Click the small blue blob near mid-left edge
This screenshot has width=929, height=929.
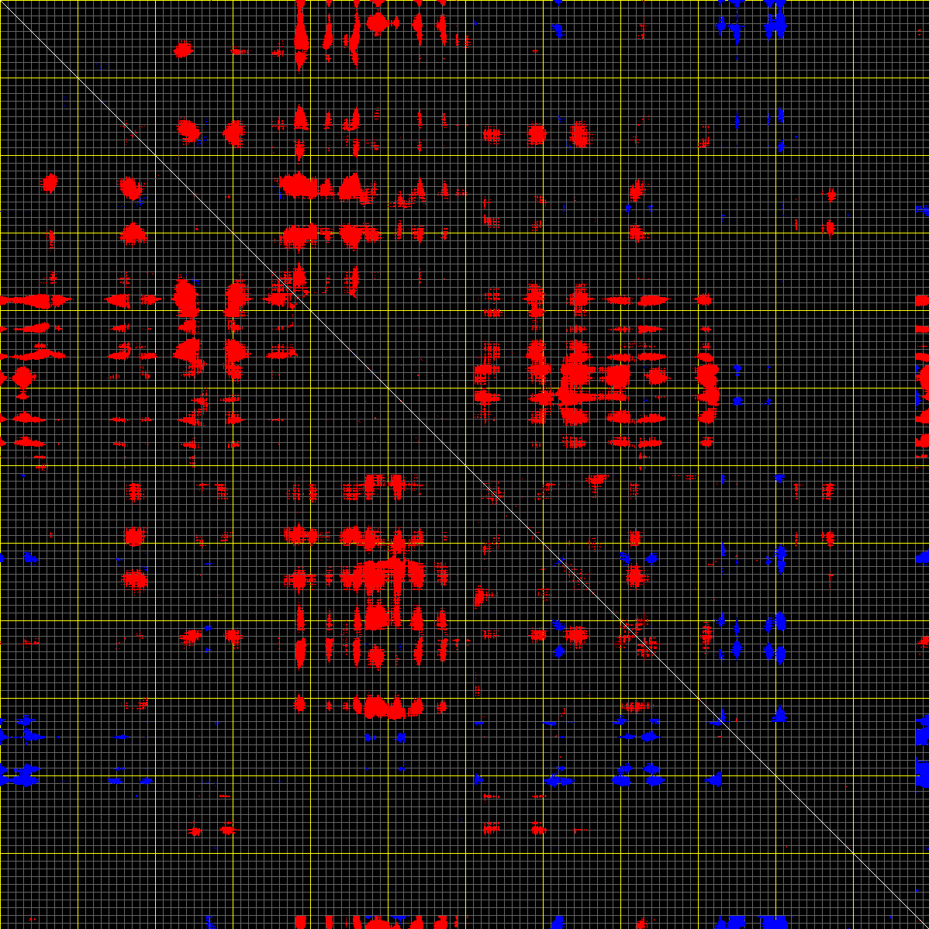[x=30, y=558]
